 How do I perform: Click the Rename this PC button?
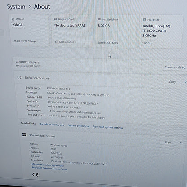(175, 67)
